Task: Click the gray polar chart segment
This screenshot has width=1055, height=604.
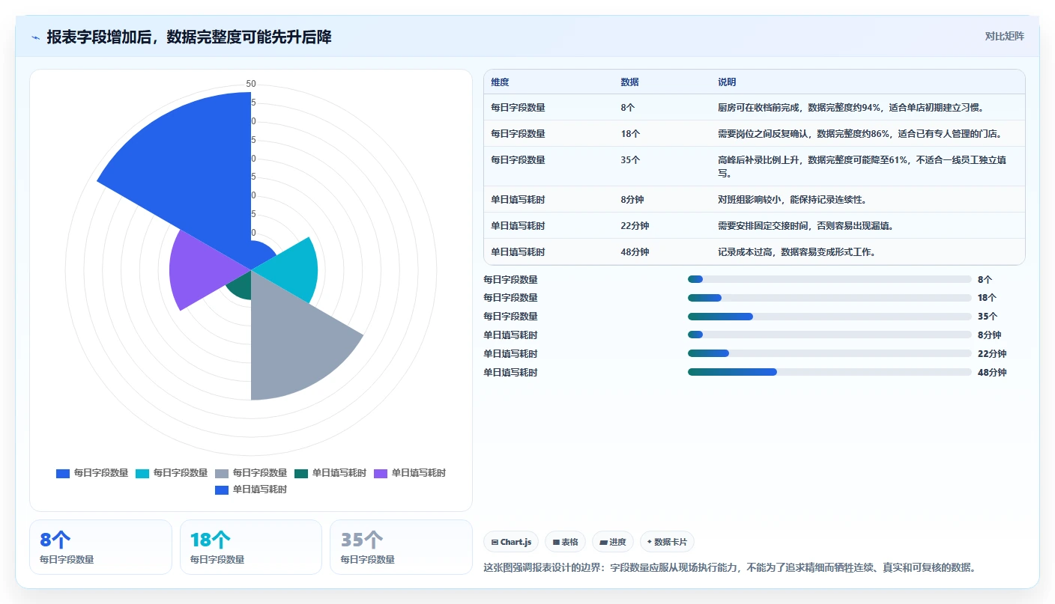Action: pyautogui.click(x=296, y=344)
